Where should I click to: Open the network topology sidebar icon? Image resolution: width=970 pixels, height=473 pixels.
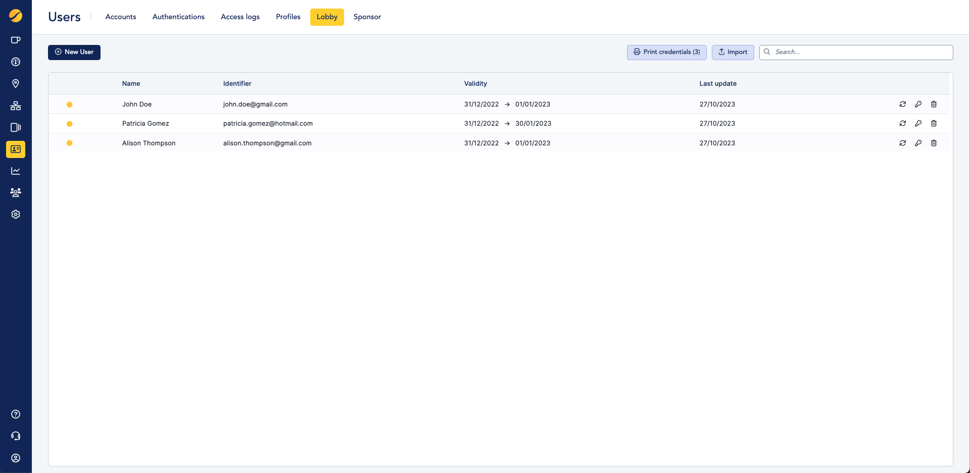click(16, 106)
